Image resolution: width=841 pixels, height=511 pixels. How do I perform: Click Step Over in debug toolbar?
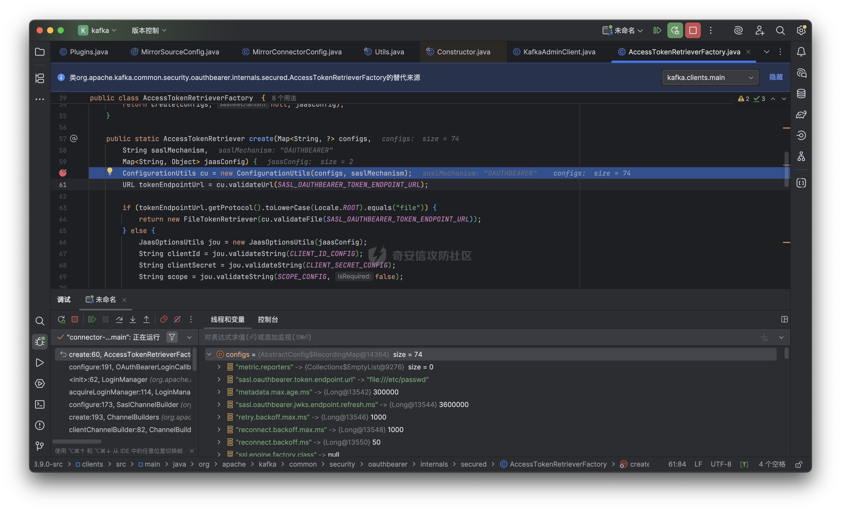[119, 320]
